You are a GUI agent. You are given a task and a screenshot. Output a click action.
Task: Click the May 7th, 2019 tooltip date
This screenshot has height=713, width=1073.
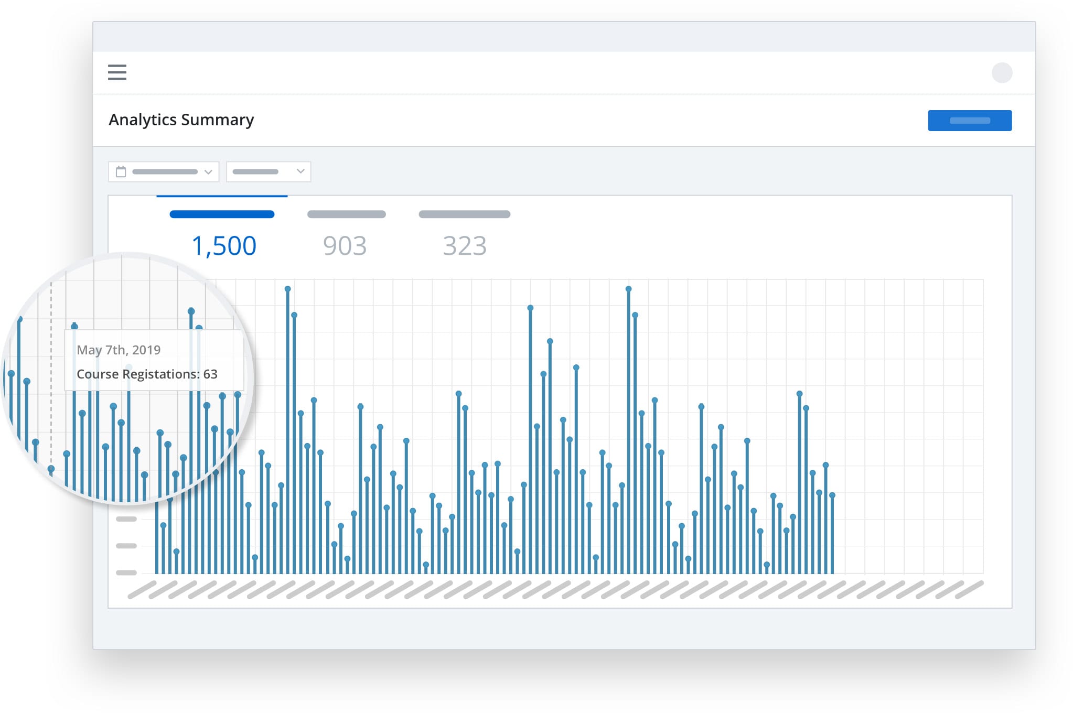119,350
